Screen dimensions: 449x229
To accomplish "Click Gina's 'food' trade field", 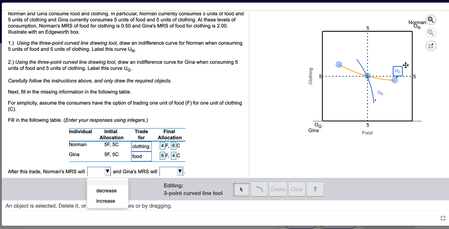I will pyautogui.click(x=141, y=156).
